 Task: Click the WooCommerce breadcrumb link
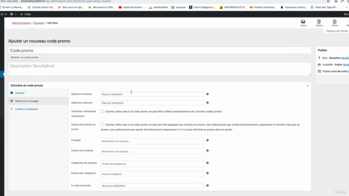point(21,23)
